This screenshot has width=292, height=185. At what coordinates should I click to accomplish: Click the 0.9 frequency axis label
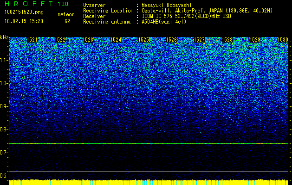click(x=4, y=106)
